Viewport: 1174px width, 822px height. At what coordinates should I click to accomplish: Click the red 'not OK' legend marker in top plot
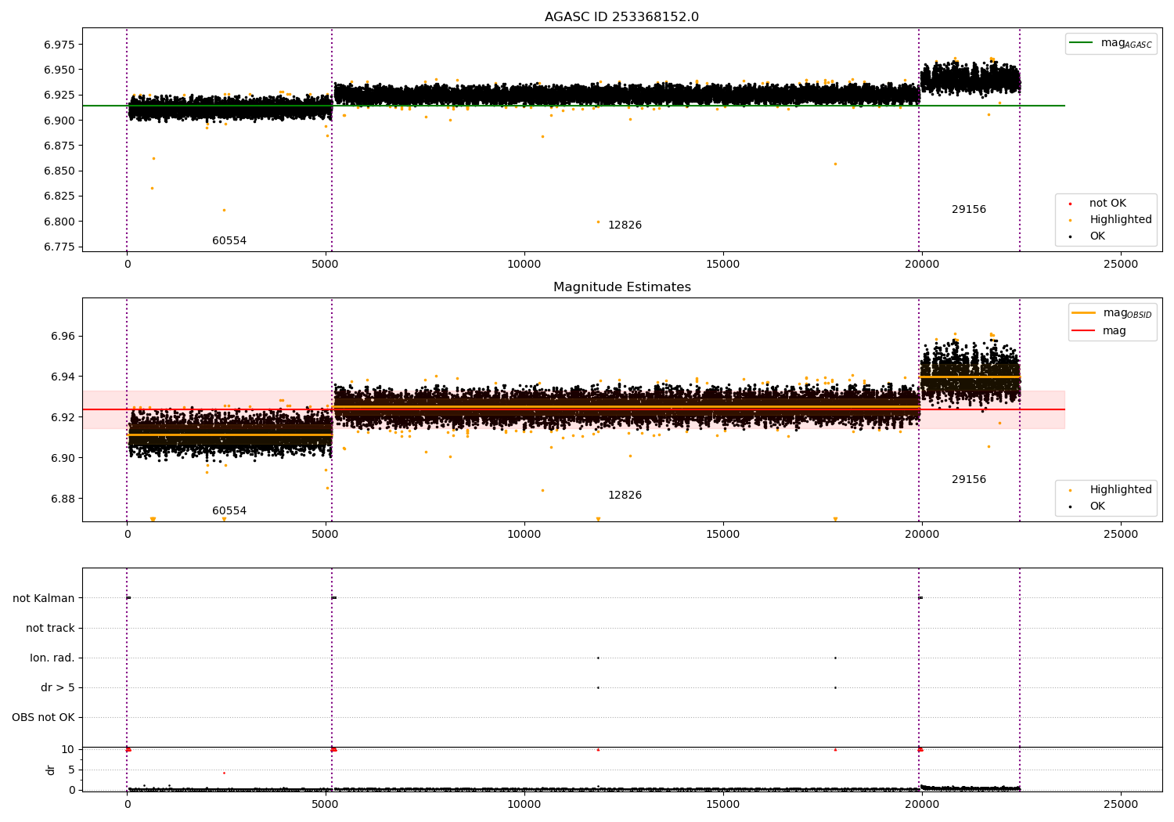tap(1070, 204)
